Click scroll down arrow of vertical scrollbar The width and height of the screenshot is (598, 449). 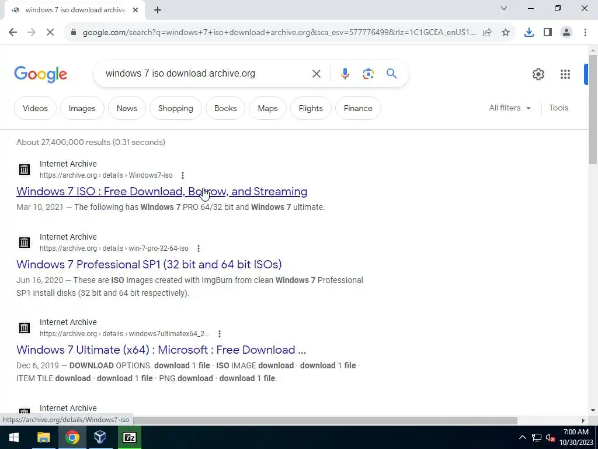click(593, 410)
